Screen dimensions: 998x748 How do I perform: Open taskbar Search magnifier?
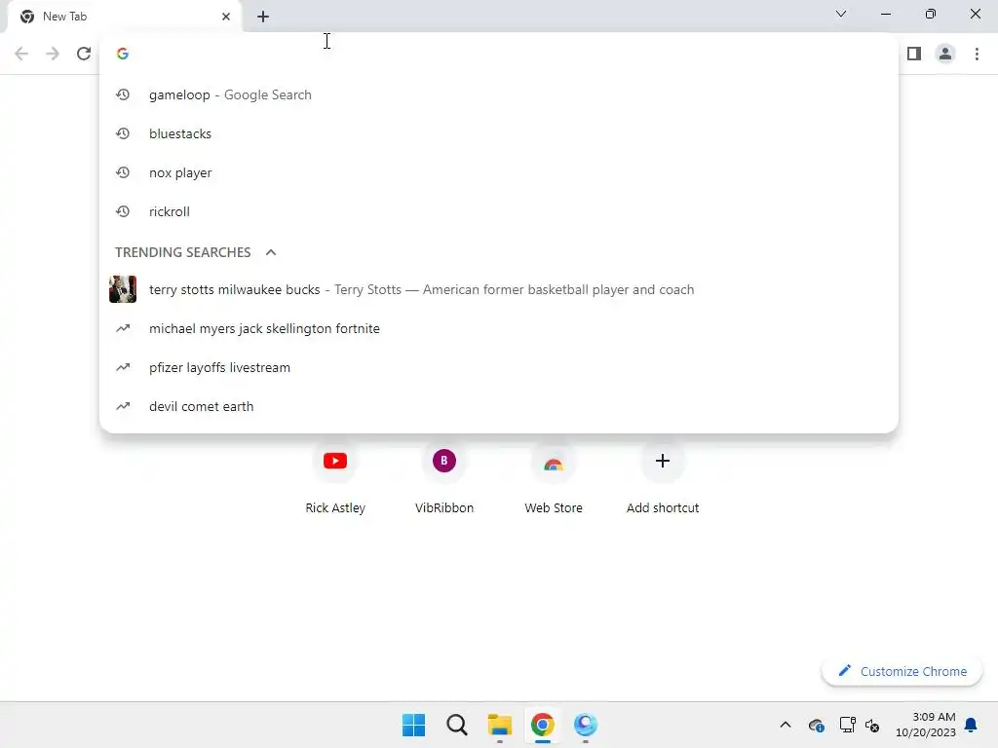[456, 725]
